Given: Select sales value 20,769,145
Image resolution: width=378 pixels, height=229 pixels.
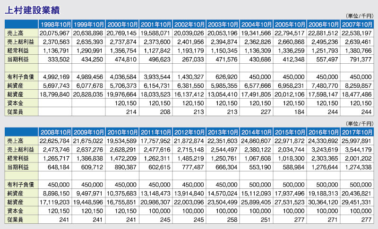Looking at the screenshot, I should click(122, 33).
